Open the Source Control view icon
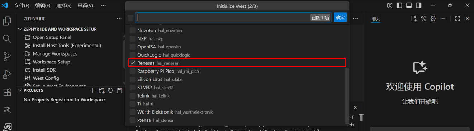This screenshot has height=131, width=474. [7, 56]
